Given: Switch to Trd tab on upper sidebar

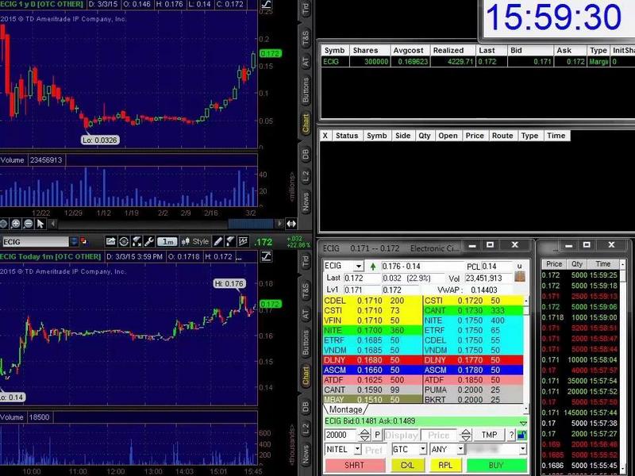Looking at the screenshot, I should (306, 9).
